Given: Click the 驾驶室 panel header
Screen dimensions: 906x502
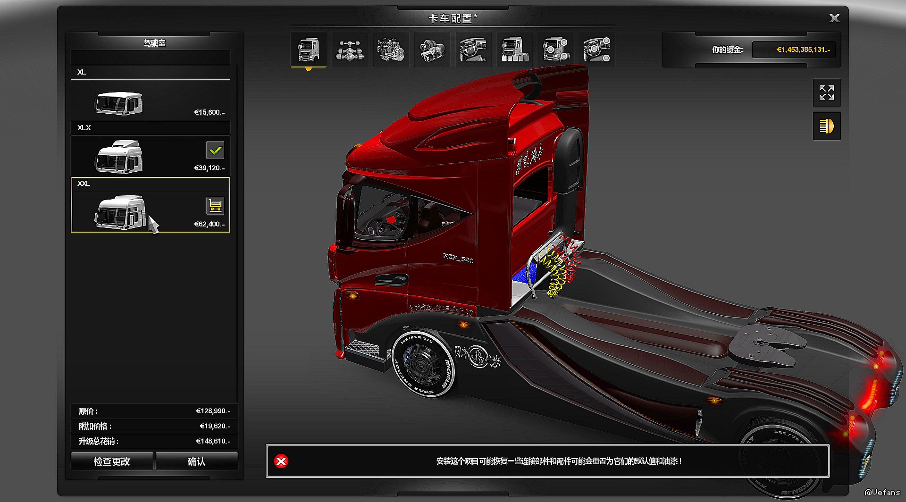Looking at the screenshot, I should (155, 43).
